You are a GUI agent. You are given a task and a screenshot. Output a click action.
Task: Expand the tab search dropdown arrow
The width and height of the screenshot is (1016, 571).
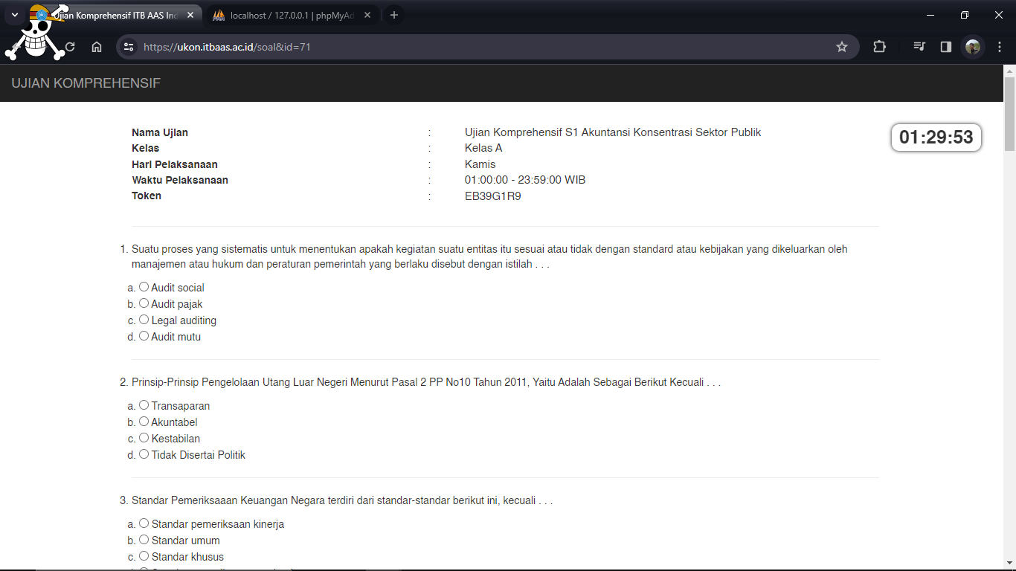[x=14, y=15]
